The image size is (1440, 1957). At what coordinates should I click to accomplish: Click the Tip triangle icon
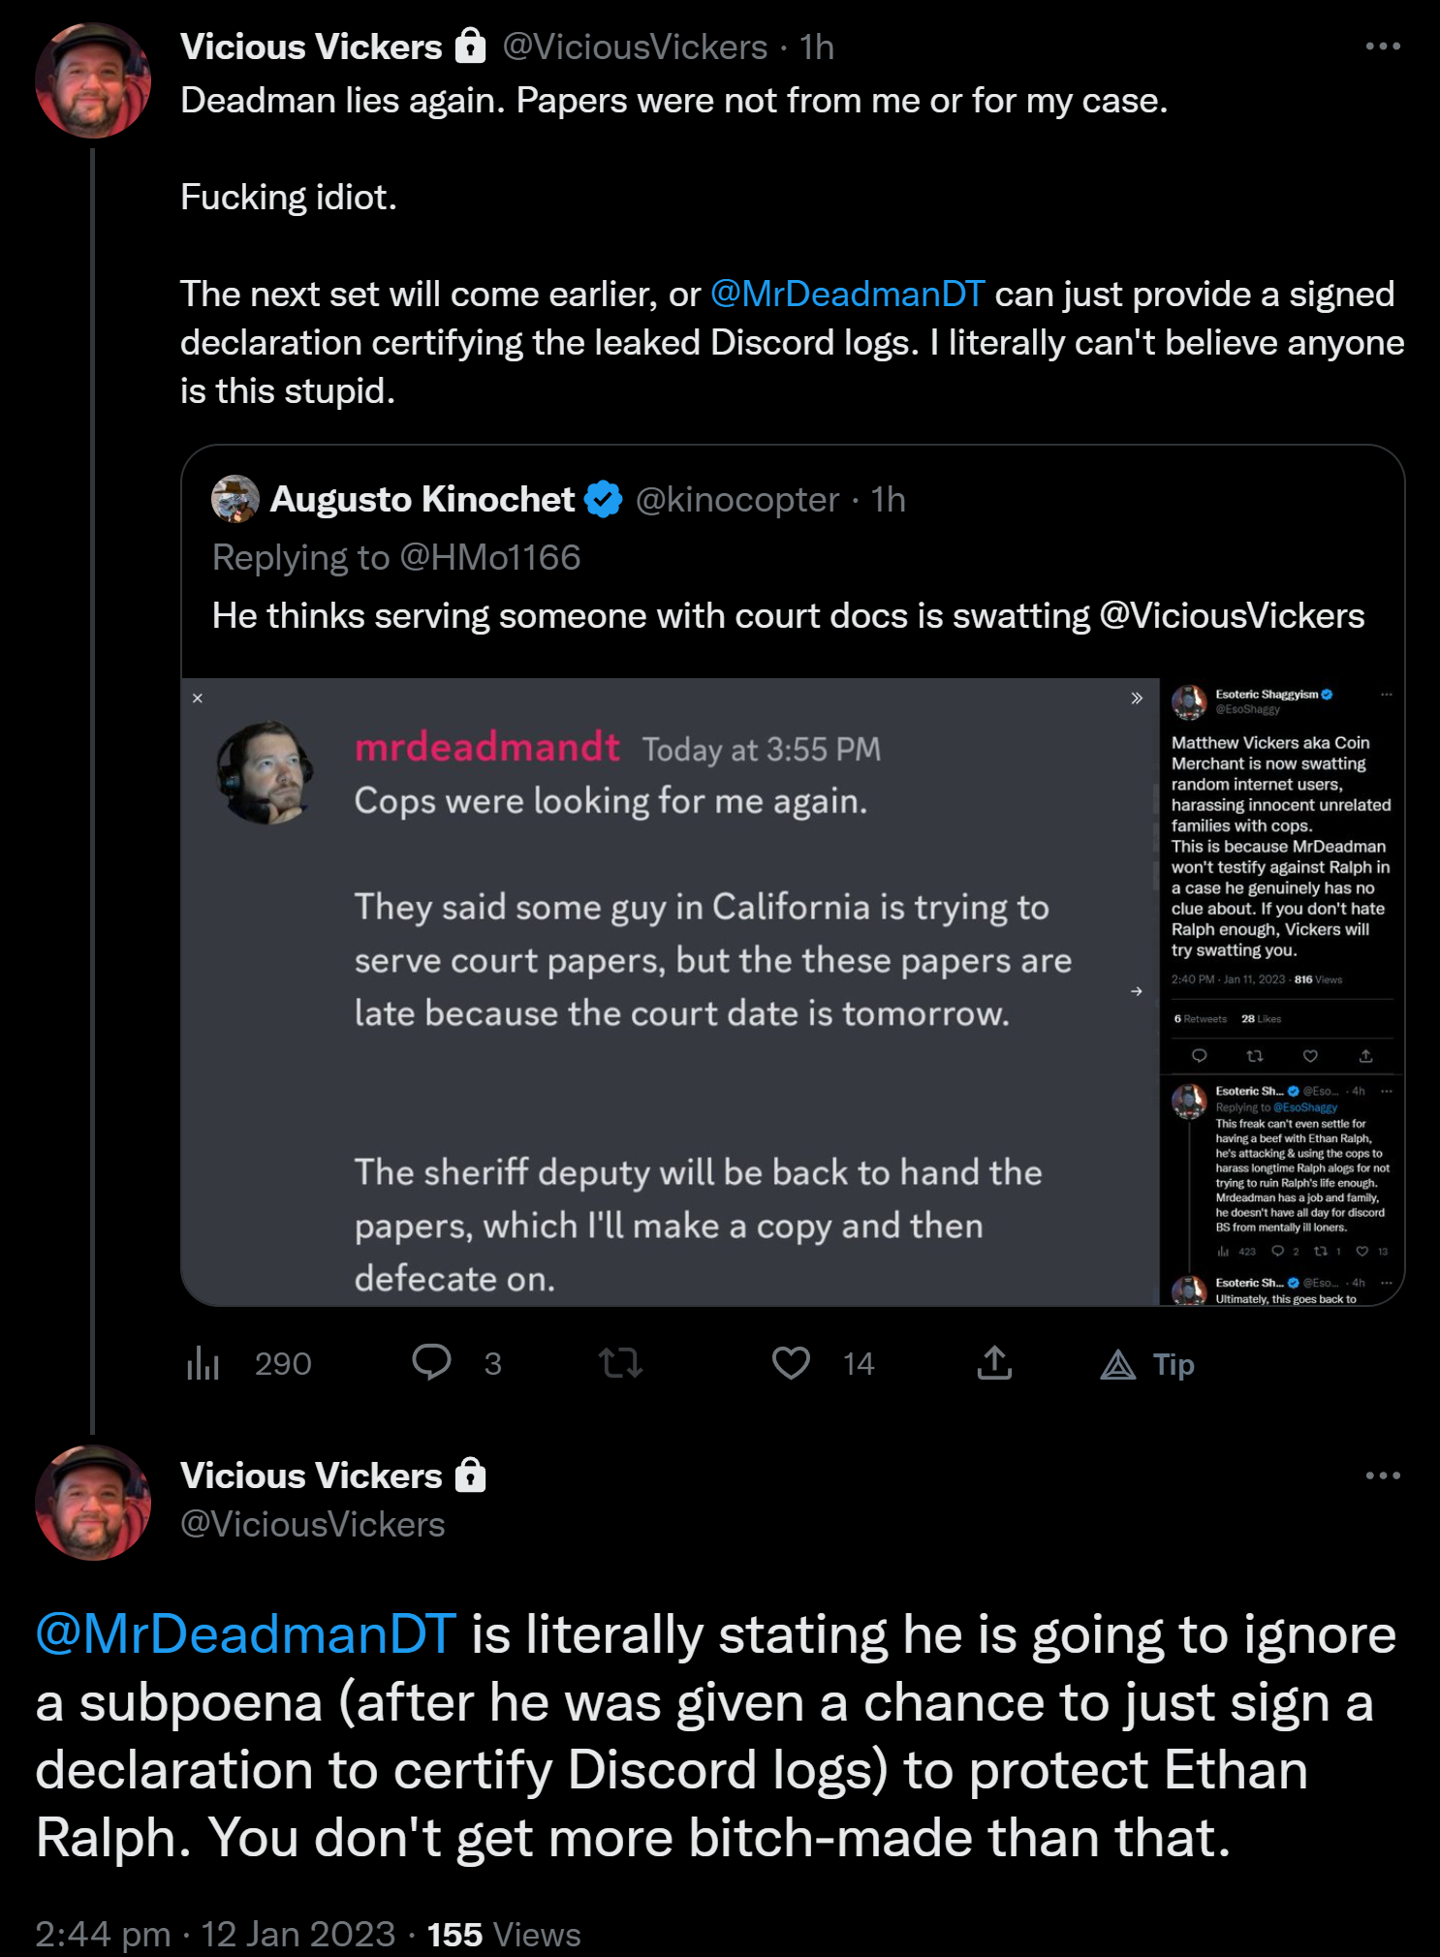[1117, 1364]
